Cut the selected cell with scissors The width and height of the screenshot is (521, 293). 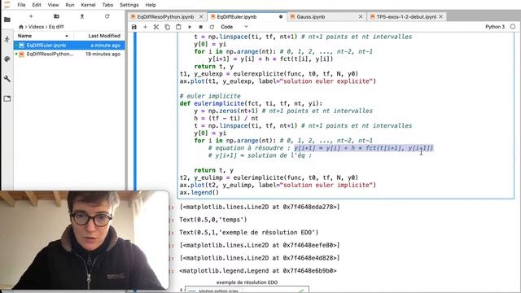point(156,27)
